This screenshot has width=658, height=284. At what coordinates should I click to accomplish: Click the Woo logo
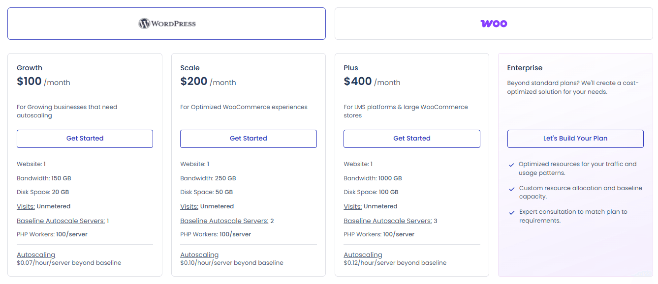(x=494, y=24)
